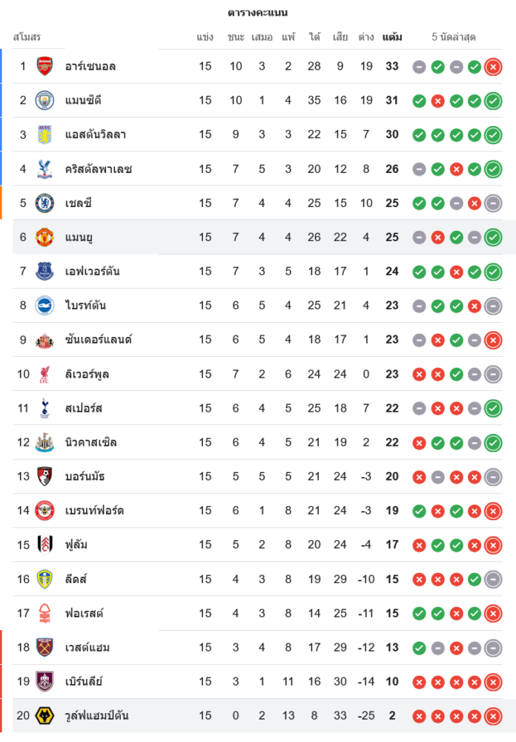Click Burnley's first red loss indicator

point(419,682)
